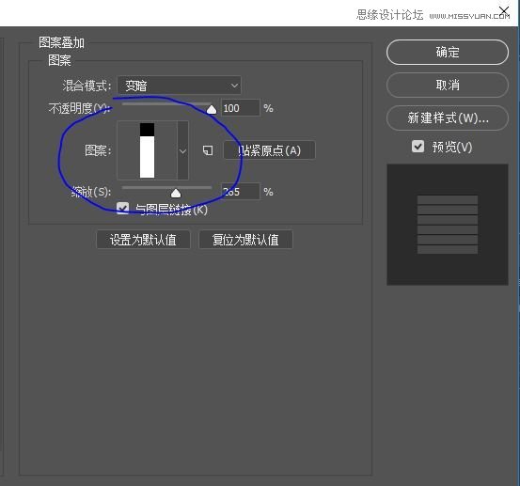The height and width of the screenshot is (486, 520).
Task: Expand the pattern picker arrow
Action: [182, 150]
